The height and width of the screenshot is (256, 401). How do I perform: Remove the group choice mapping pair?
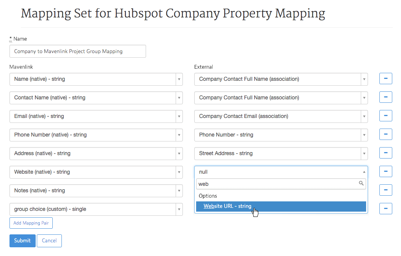386,209
